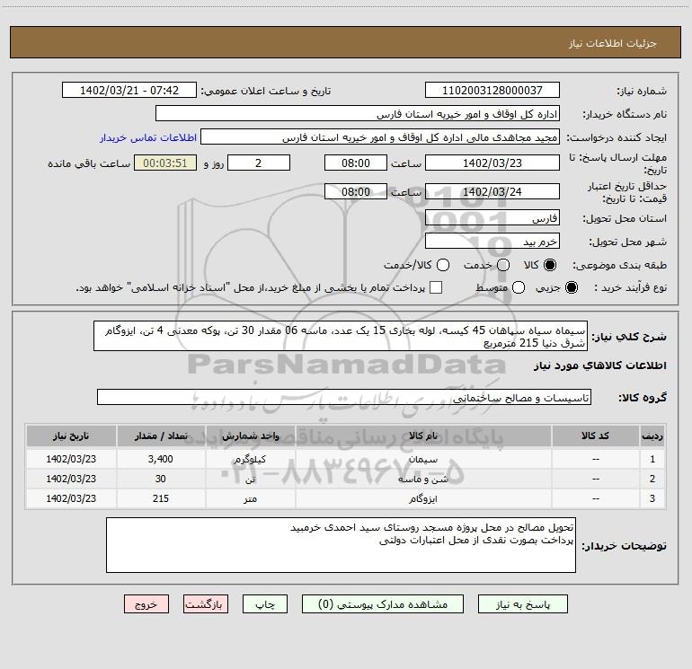Click column header تعداد / مقدار
The width and height of the screenshot is (692, 669).
point(161,436)
